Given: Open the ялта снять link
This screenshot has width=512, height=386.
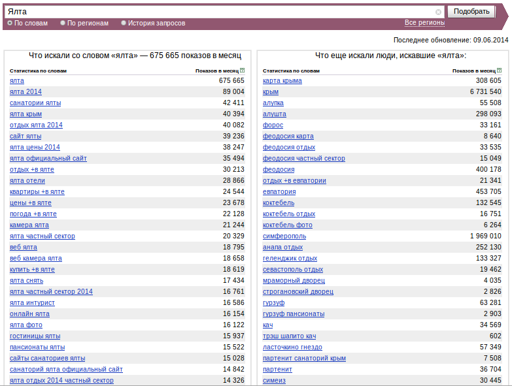Looking at the screenshot, I should pos(26,280).
